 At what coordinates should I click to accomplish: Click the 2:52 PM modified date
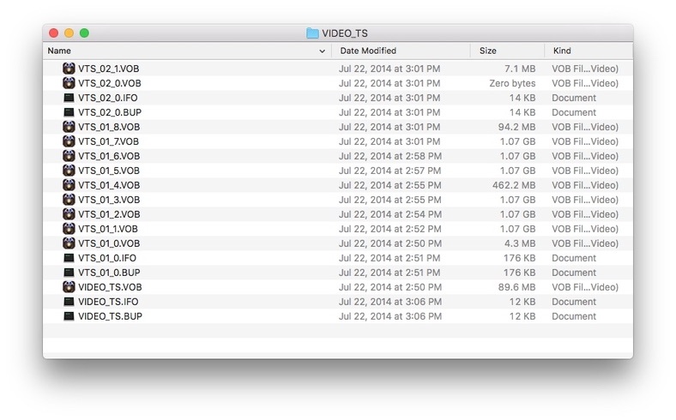tap(390, 229)
